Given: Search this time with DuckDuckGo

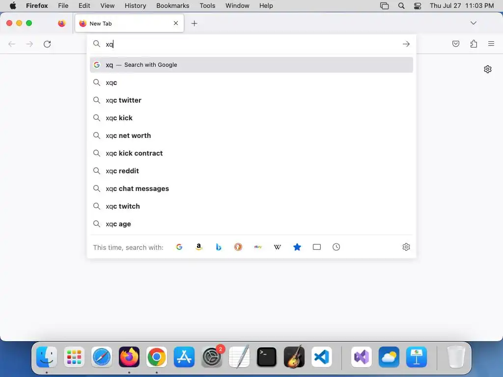Looking at the screenshot, I should click(238, 247).
